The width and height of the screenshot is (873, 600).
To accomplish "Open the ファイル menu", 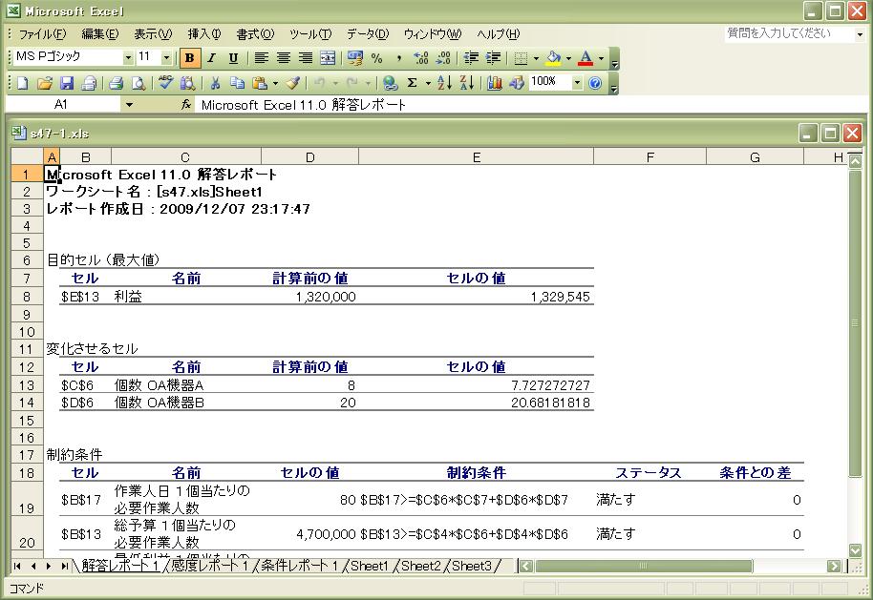I will (42, 34).
